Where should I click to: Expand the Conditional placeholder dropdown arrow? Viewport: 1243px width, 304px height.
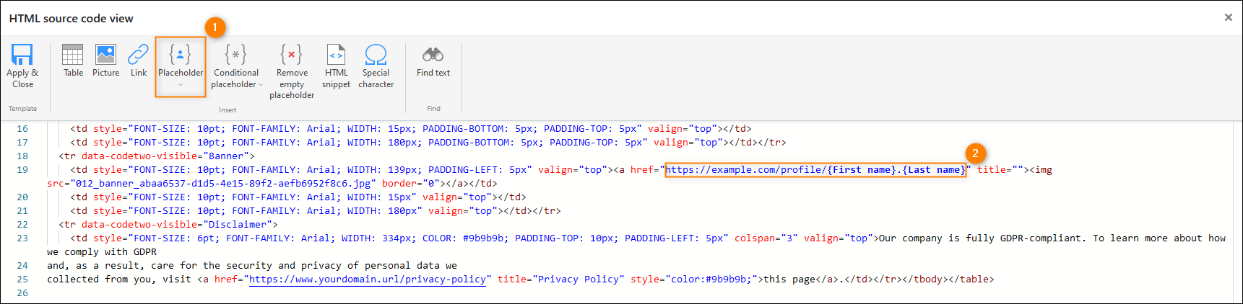[261, 85]
